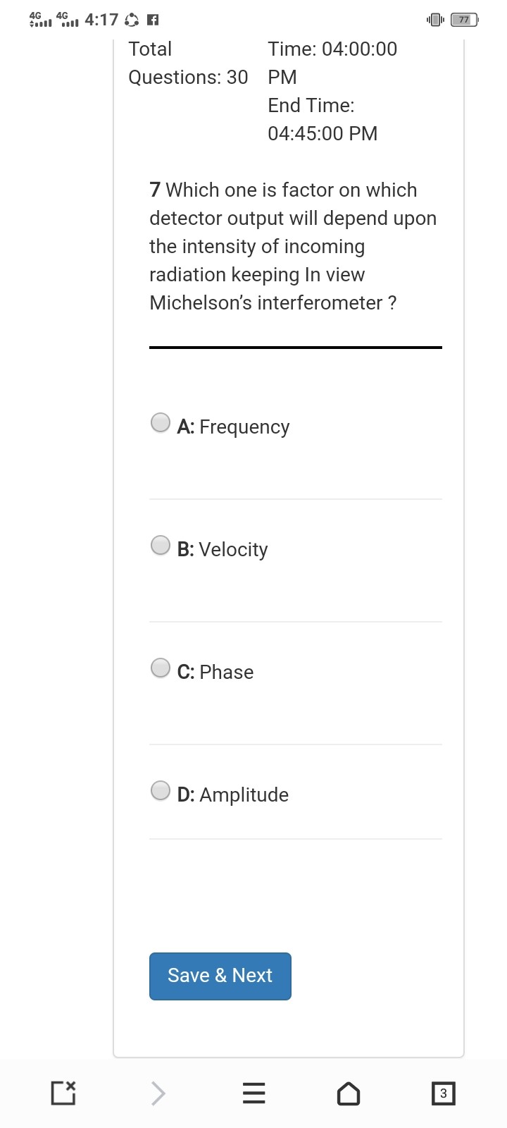
Task: Tap the Facebook notification status icon
Action: click(x=152, y=20)
